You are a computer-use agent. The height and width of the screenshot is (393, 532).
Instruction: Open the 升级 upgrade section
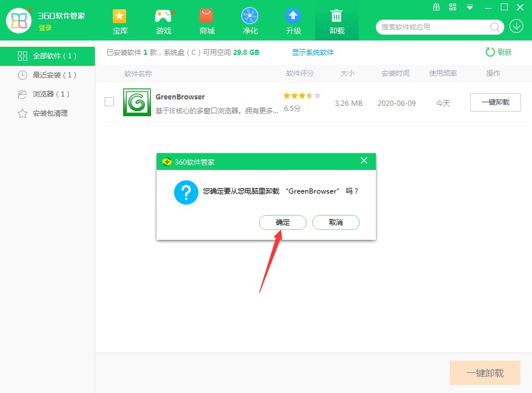293,20
